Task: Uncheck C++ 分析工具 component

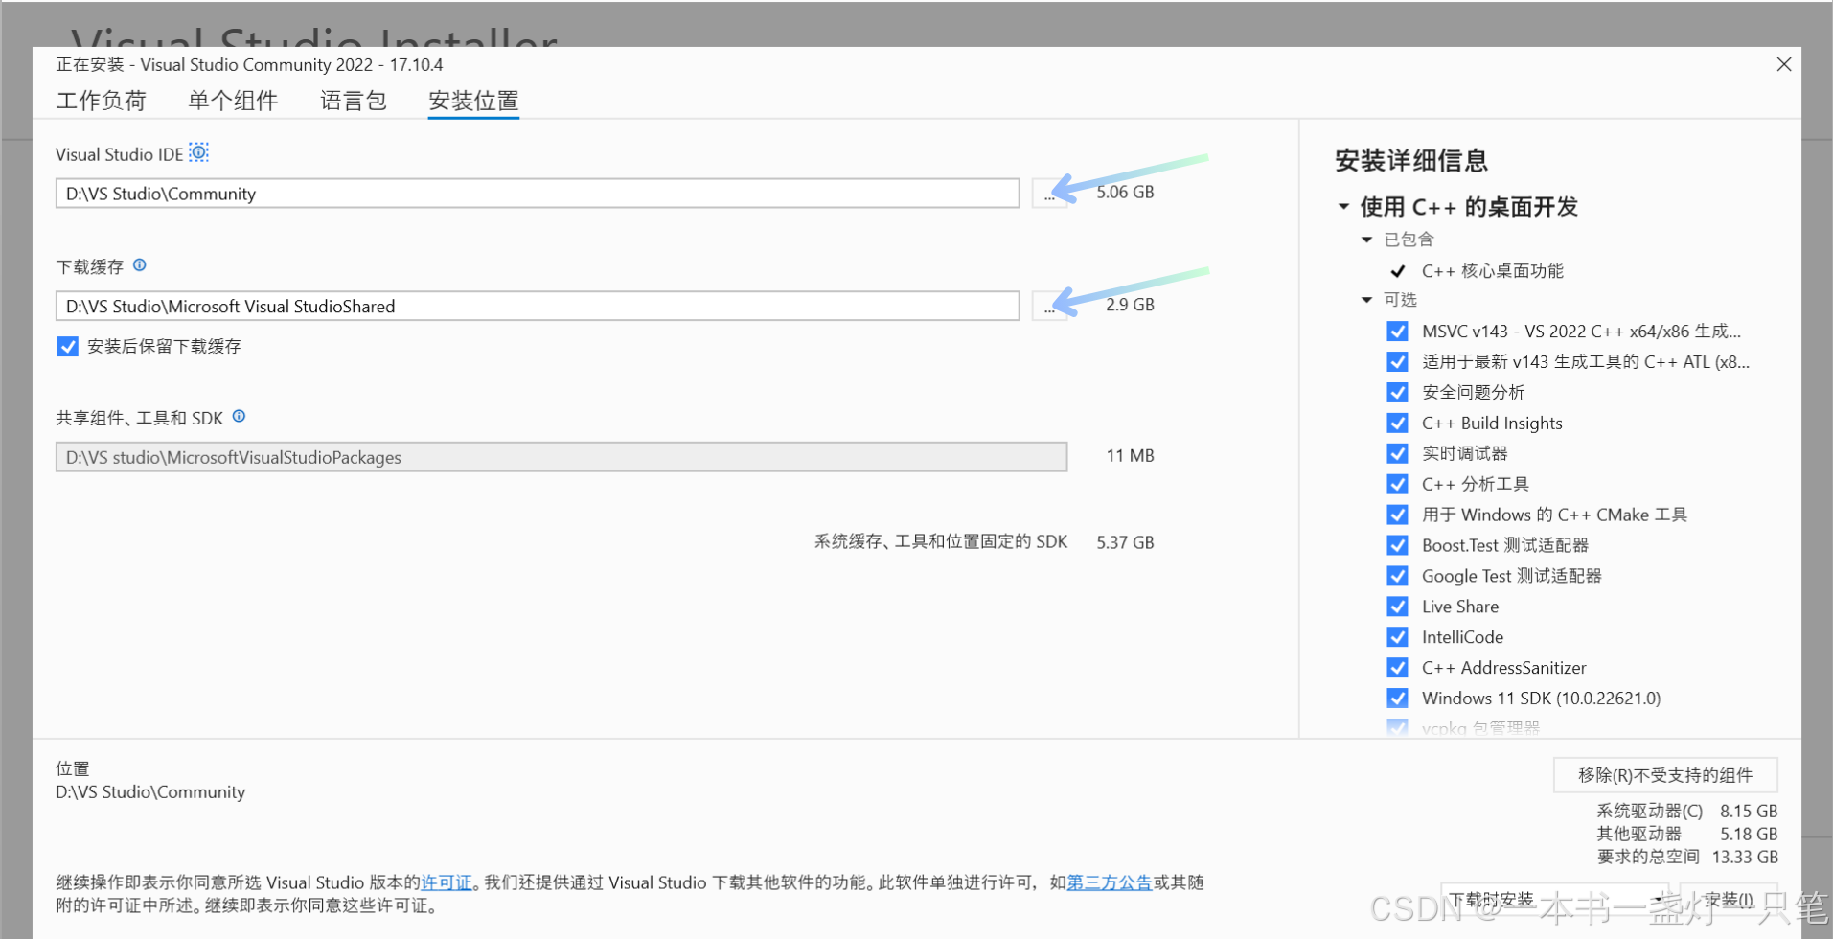Action: pos(1397,484)
